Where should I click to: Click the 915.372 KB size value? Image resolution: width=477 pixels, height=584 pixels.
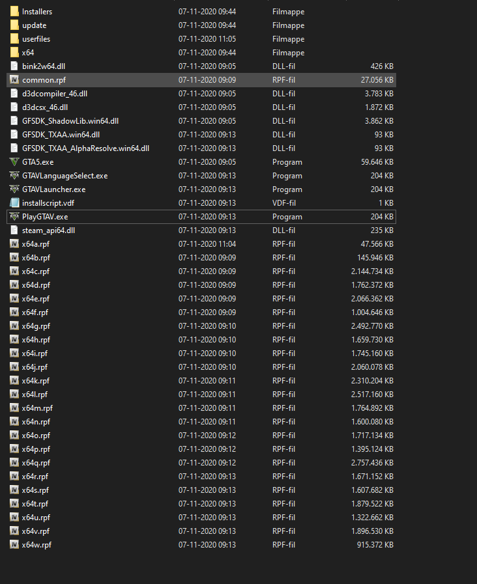(375, 544)
